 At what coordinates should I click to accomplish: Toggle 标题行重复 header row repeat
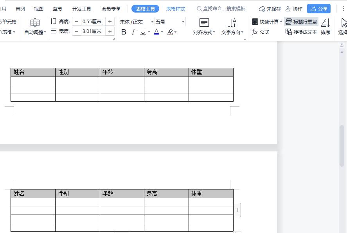(301, 22)
